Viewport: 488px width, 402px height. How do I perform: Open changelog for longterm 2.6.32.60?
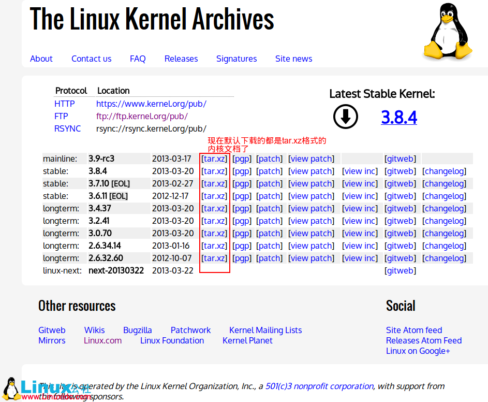click(444, 258)
